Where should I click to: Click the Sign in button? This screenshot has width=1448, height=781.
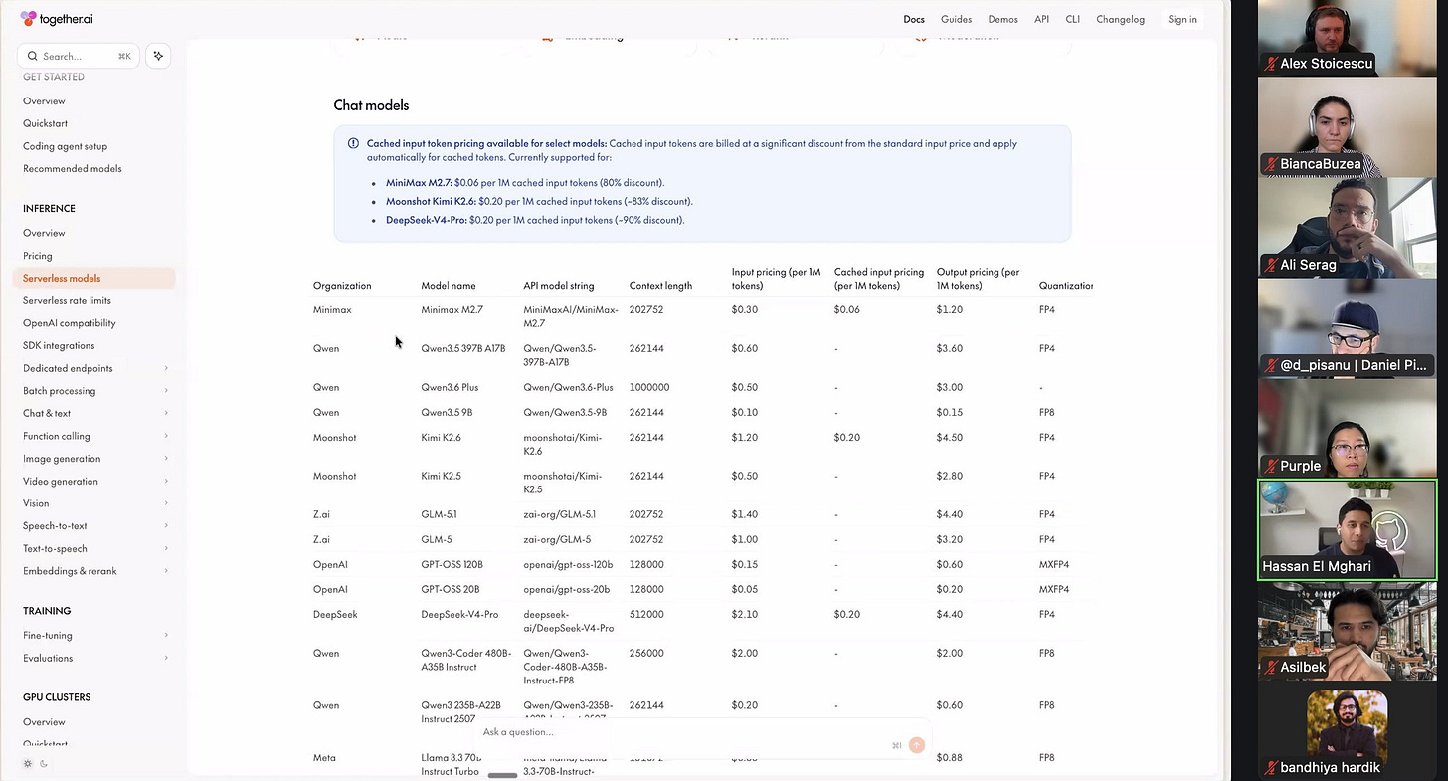(1182, 19)
